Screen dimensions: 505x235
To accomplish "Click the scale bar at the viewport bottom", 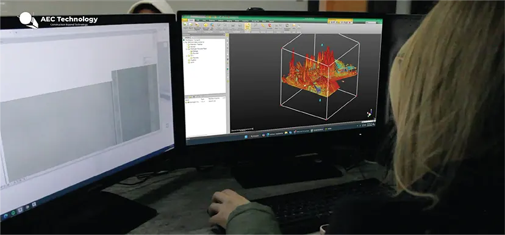I will pos(242,129).
